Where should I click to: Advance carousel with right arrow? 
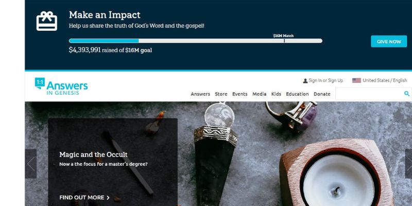pos(408,164)
